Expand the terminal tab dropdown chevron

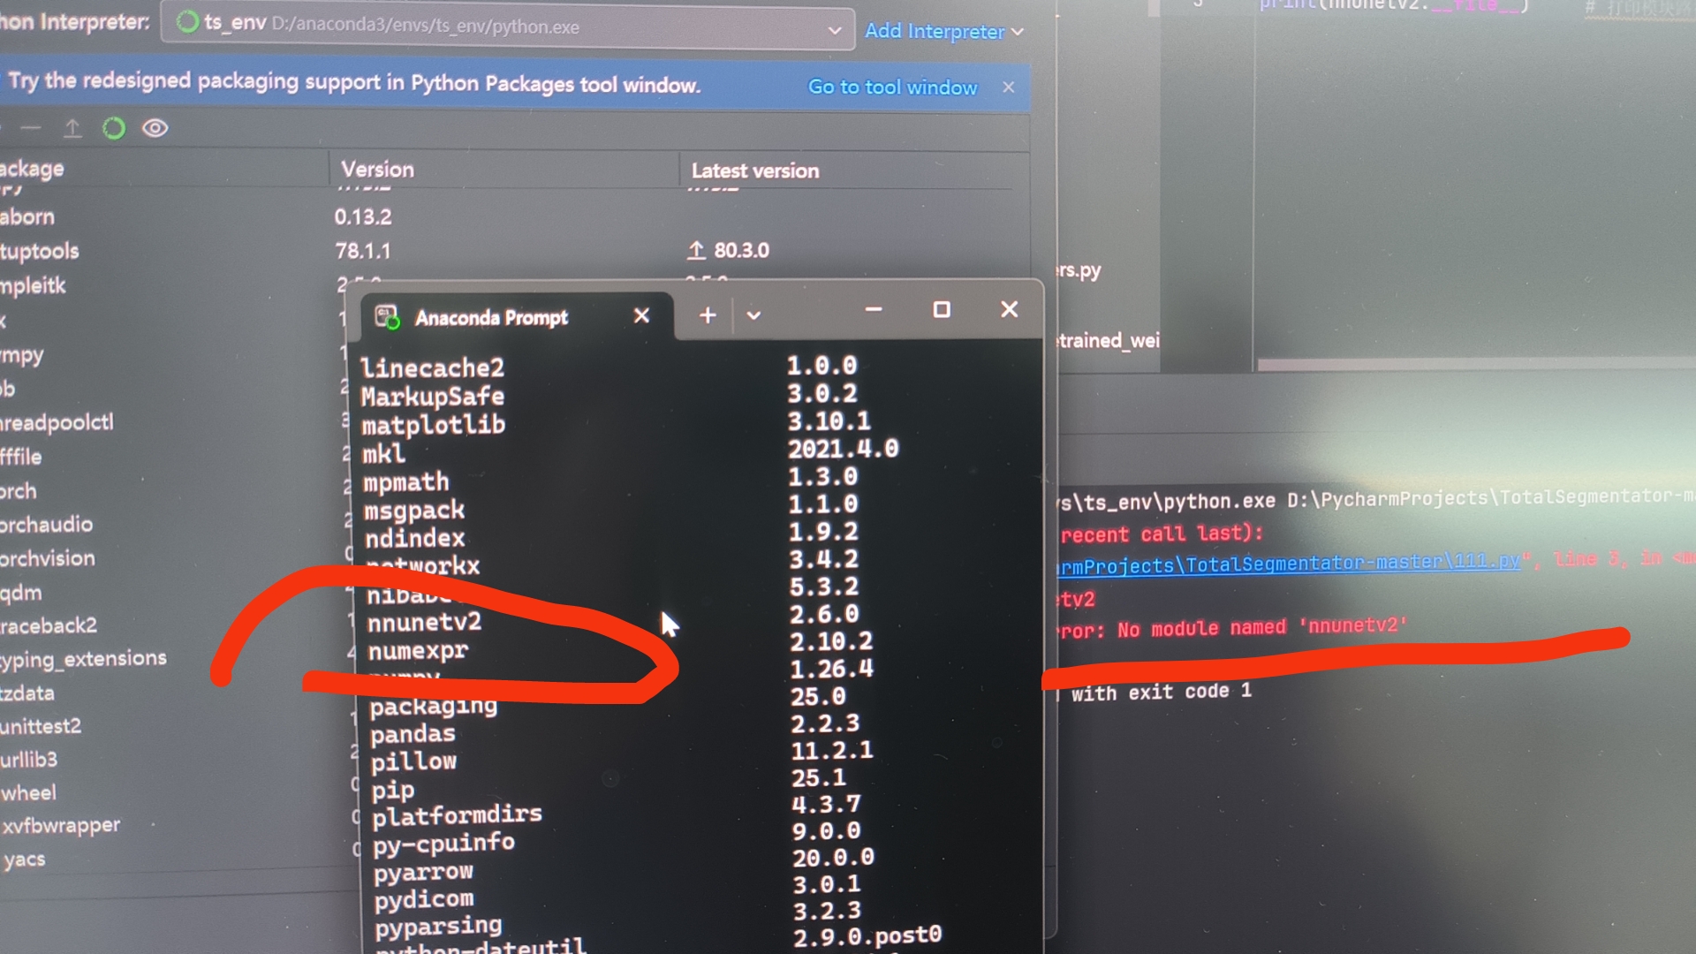coord(753,315)
